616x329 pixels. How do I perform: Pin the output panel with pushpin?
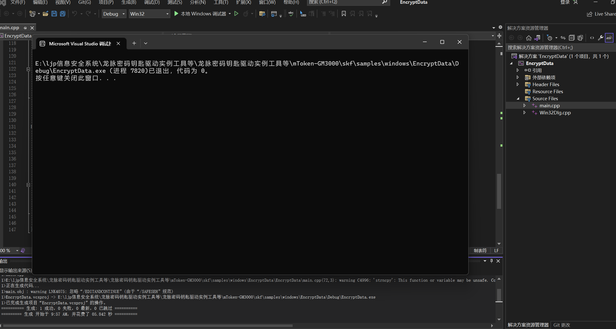tap(491, 261)
